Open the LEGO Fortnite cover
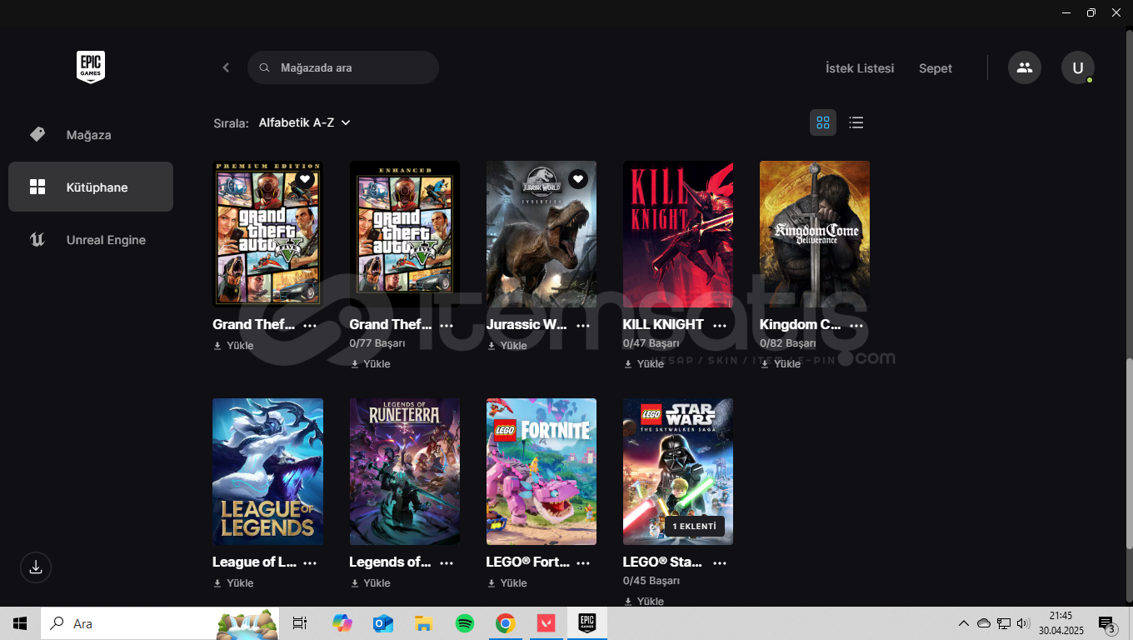This screenshot has width=1133, height=640. [x=542, y=472]
